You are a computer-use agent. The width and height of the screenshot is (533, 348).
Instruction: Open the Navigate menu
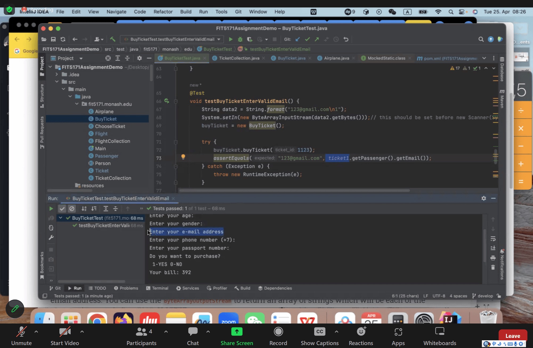pos(116,12)
